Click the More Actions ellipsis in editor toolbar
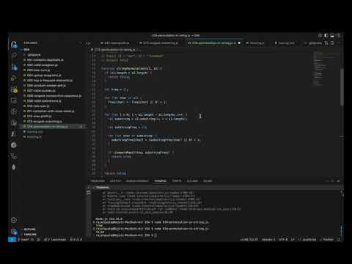The height and width of the screenshot is (264, 352). pos(339,43)
